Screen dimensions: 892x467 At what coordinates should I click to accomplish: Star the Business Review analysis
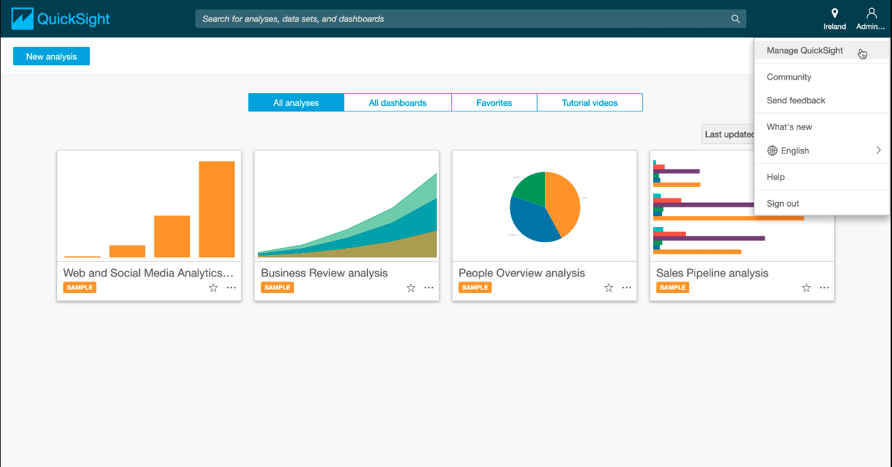(x=411, y=288)
